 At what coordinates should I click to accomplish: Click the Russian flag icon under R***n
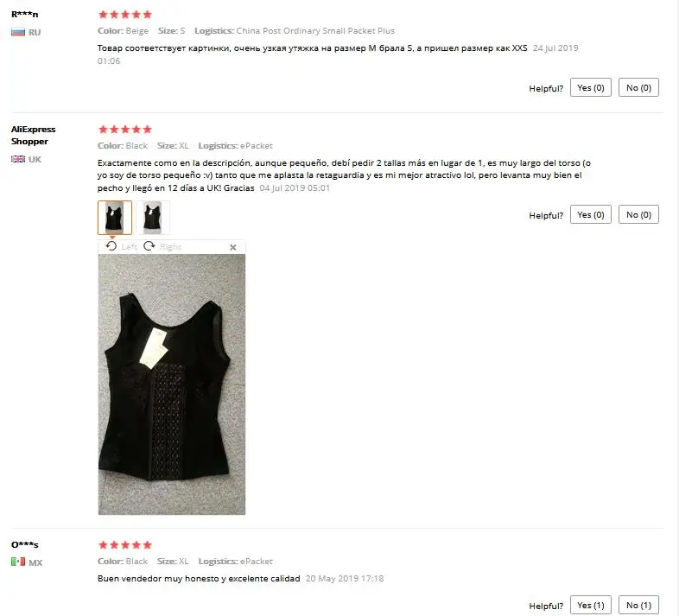click(x=18, y=32)
